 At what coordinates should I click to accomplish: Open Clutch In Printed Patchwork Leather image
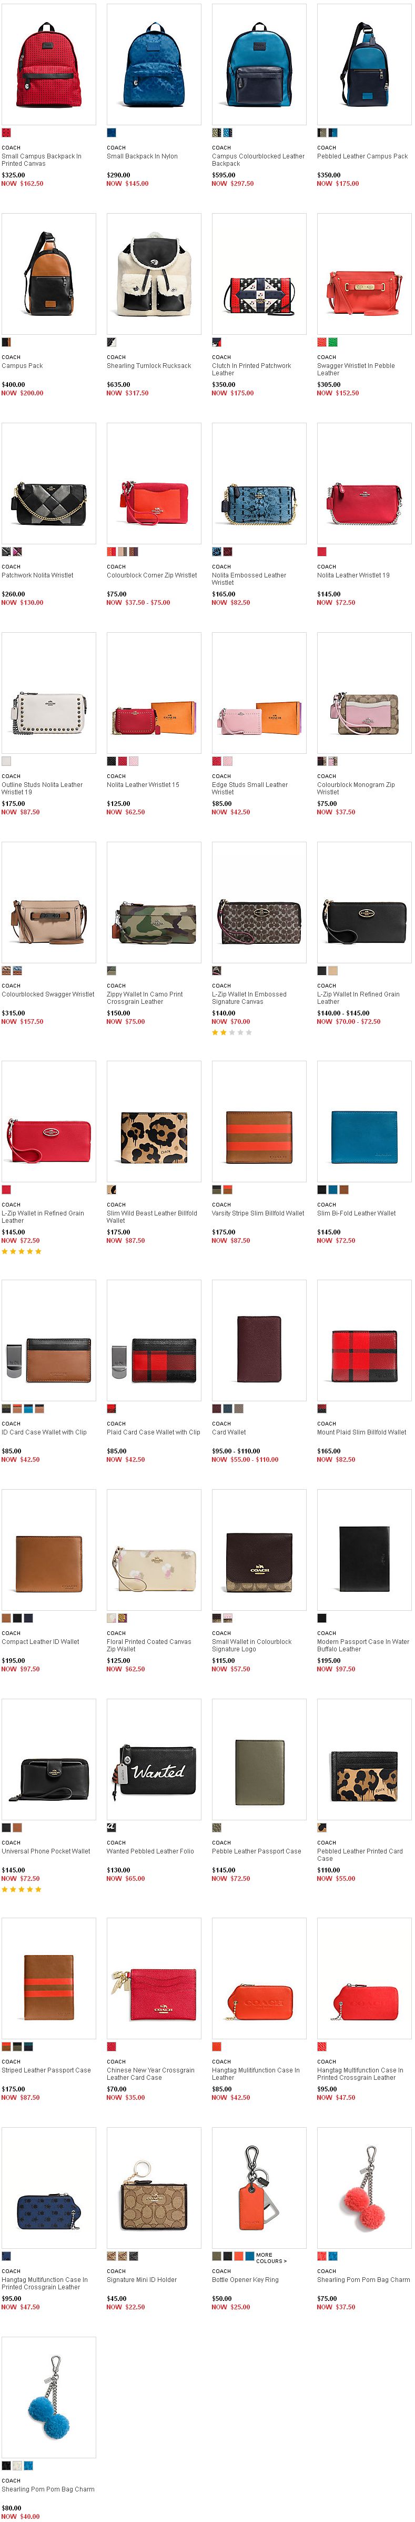click(x=258, y=274)
